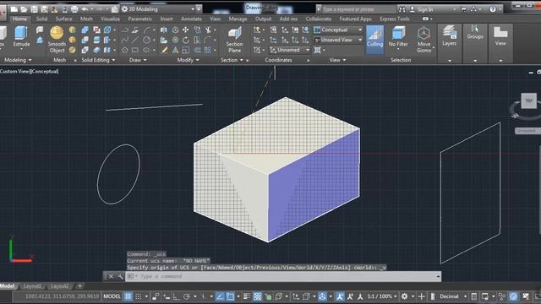Select the Erase pencil tool
This screenshot has height=304, width=541.
tap(165, 50)
